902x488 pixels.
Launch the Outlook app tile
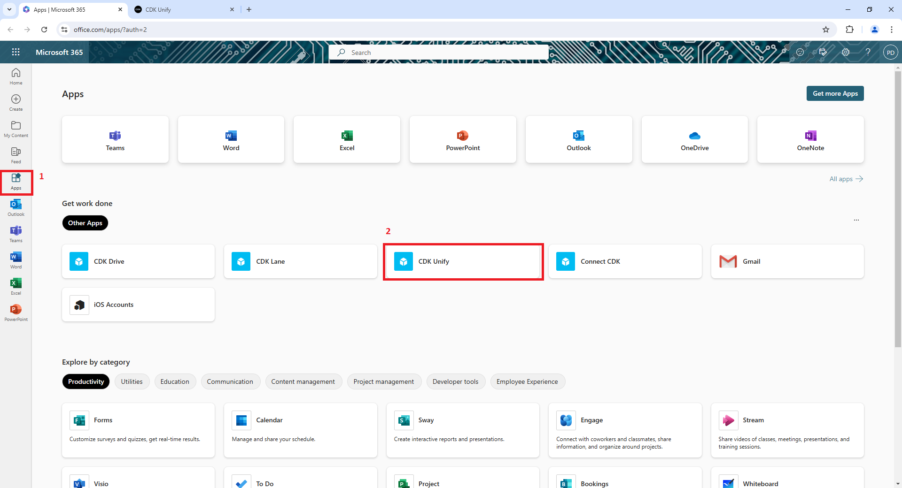[x=579, y=139]
